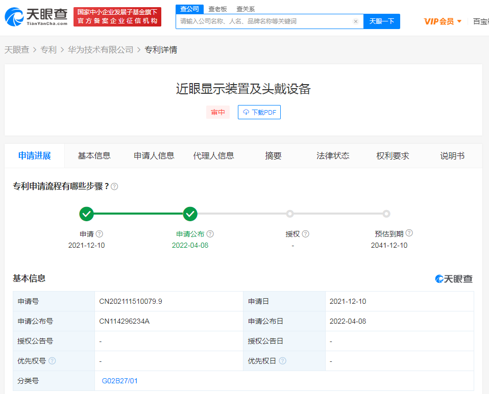Click the 预估到期 step marker circle
The image size is (489, 394).
[x=386, y=214]
